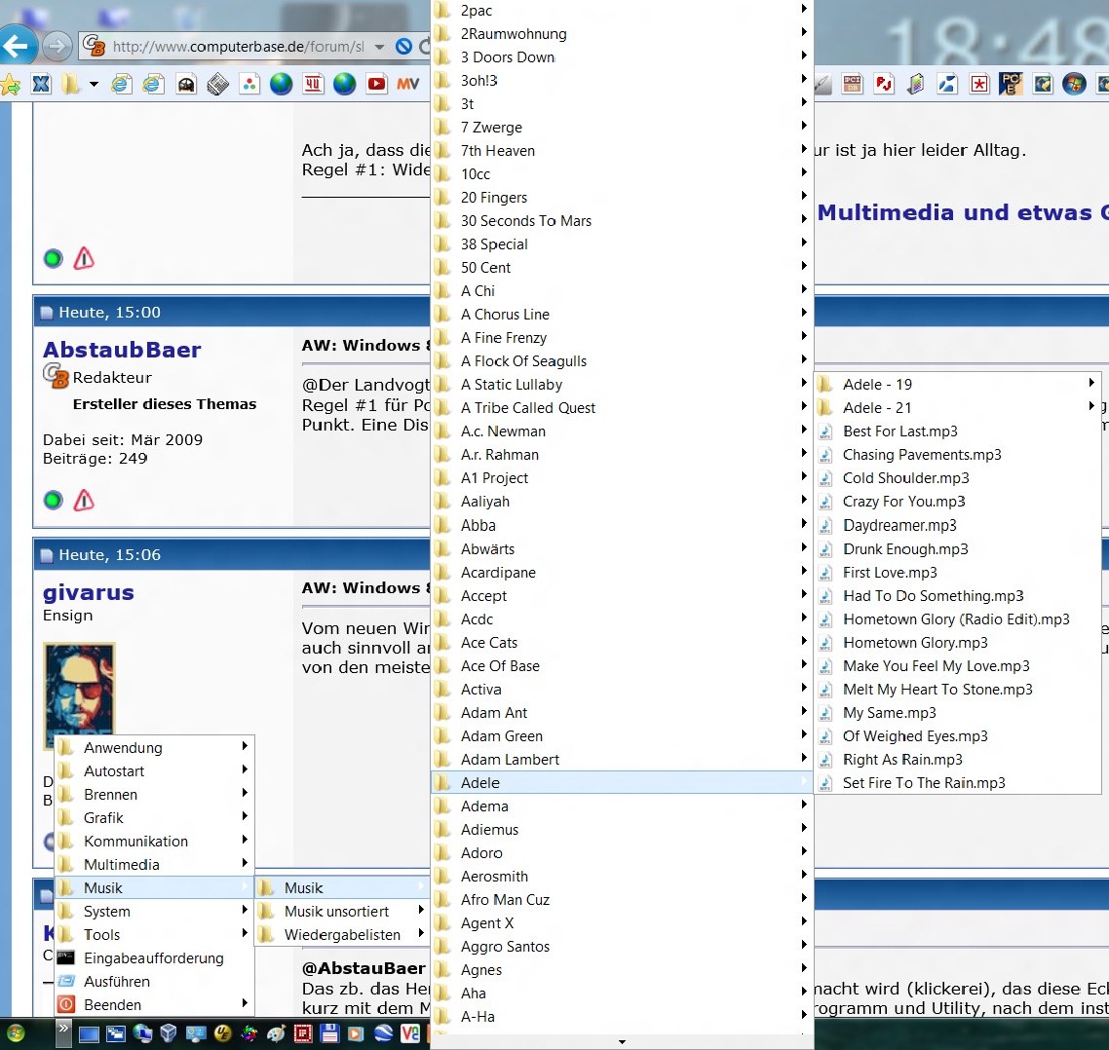Open the 2Raumwohnung folder
1109x1050 pixels.
click(x=622, y=34)
